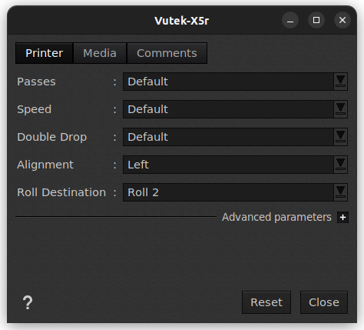
Task: Click the Passes label text
Action: (x=36, y=82)
